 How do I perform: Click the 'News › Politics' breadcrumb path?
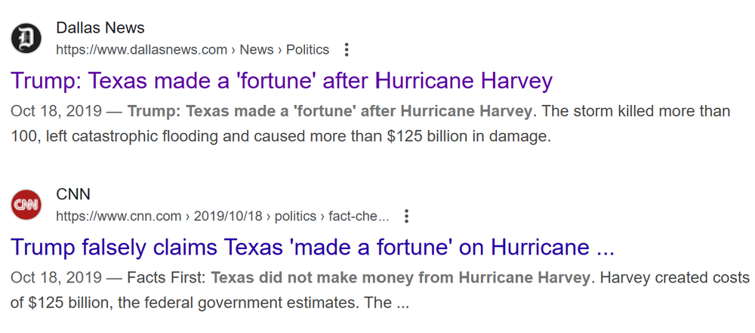coord(285,50)
